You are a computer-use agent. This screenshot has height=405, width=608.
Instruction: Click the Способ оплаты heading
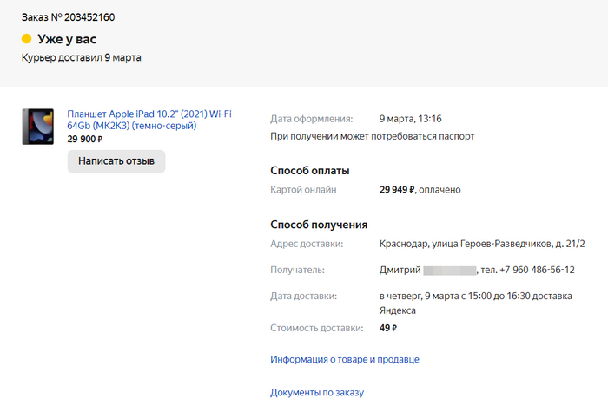(x=310, y=170)
